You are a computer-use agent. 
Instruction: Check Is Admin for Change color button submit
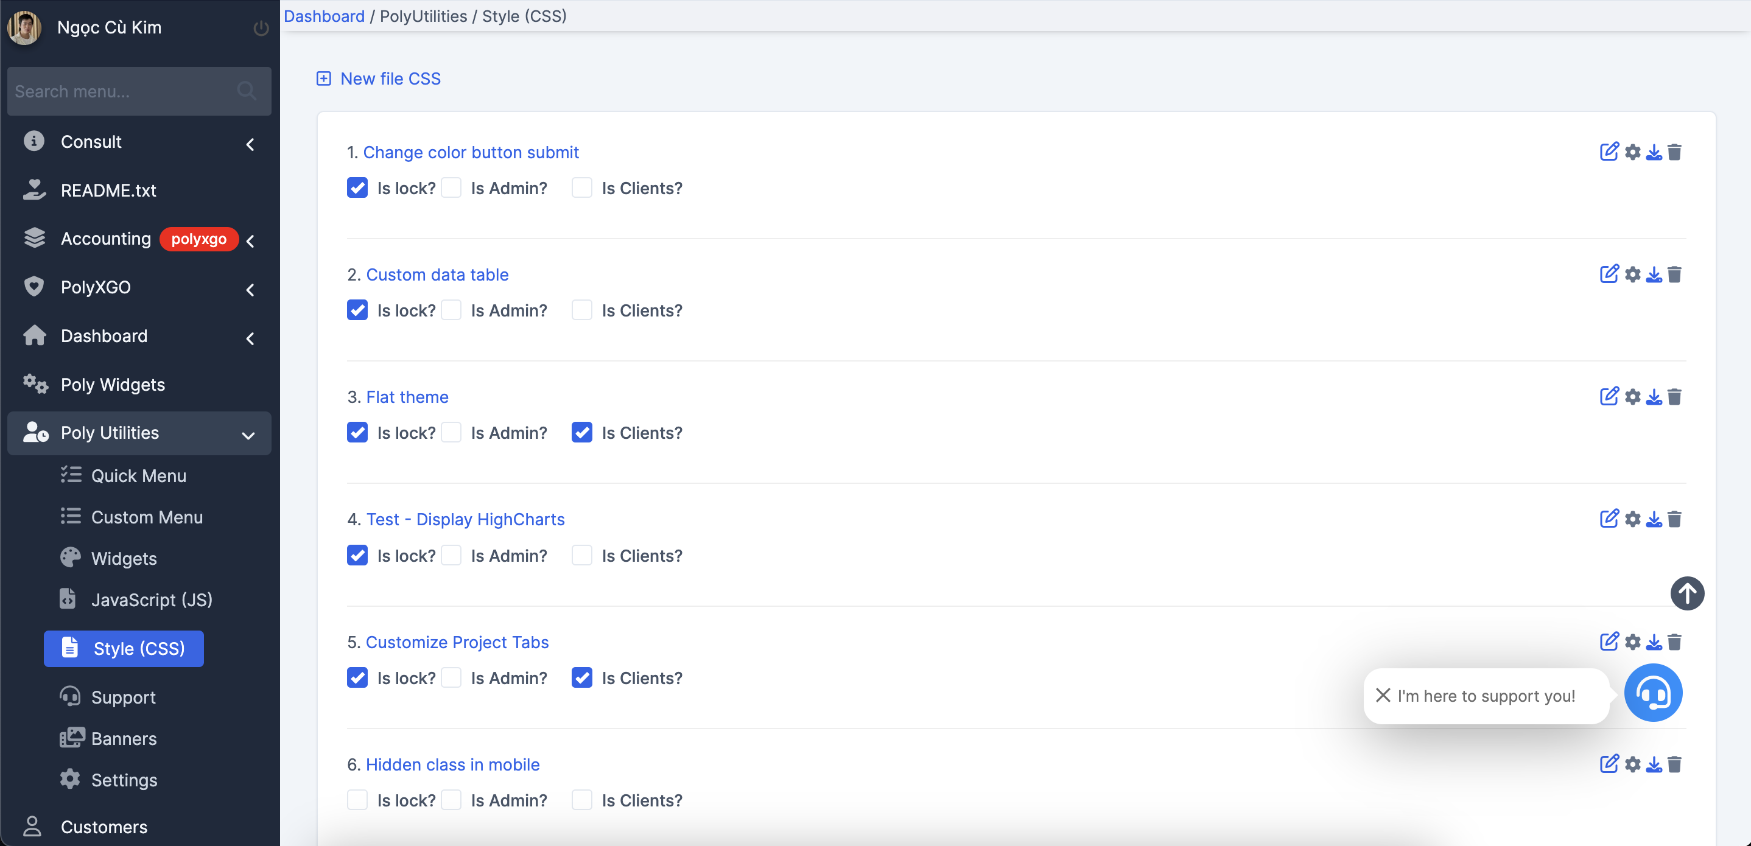pos(451,187)
